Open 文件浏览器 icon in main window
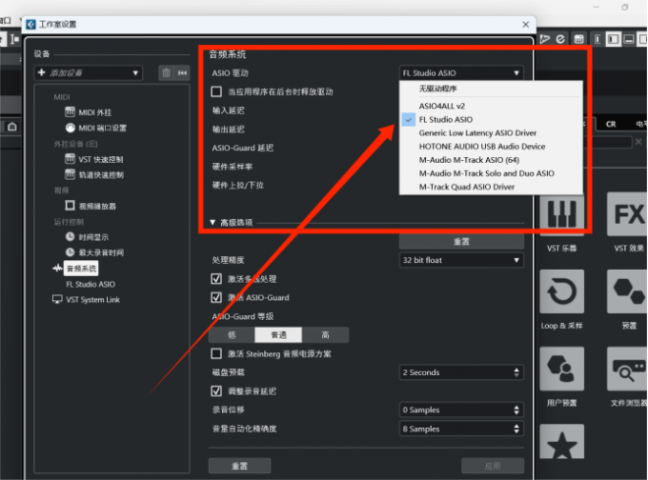The image size is (648, 480). point(628,369)
